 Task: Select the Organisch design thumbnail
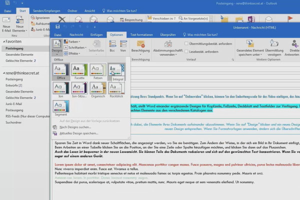98,90
